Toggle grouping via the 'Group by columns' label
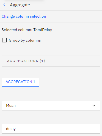 pos(25,40)
